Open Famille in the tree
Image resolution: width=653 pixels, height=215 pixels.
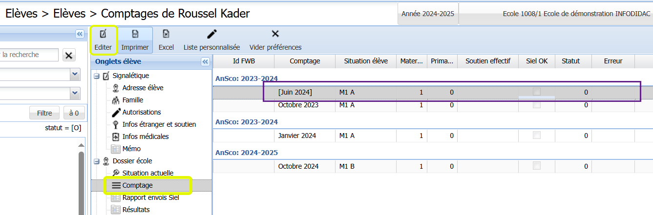pyautogui.click(x=132, y=100)
